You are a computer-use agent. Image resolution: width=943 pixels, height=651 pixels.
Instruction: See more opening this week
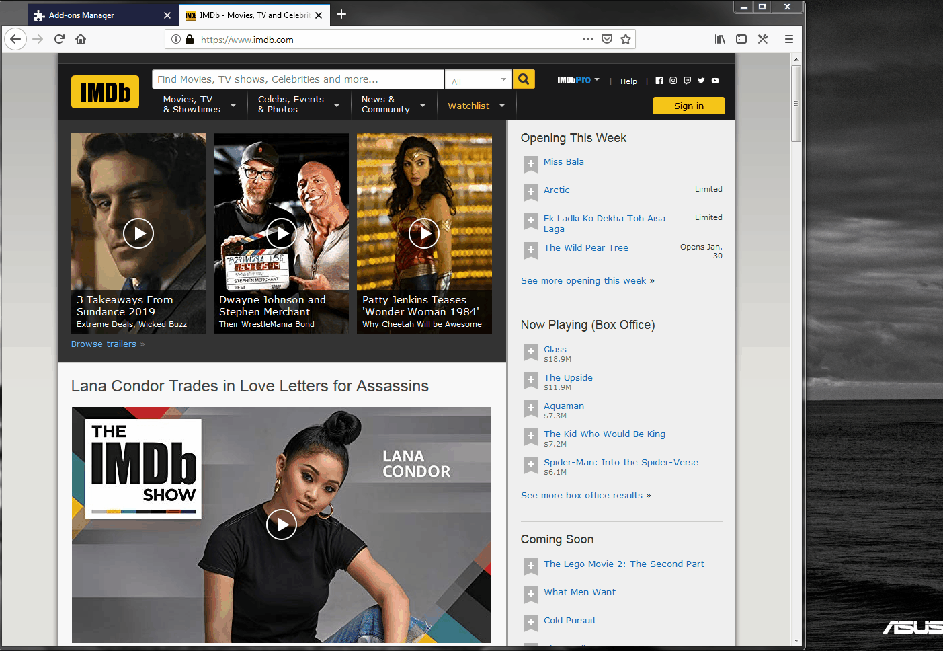587,280
